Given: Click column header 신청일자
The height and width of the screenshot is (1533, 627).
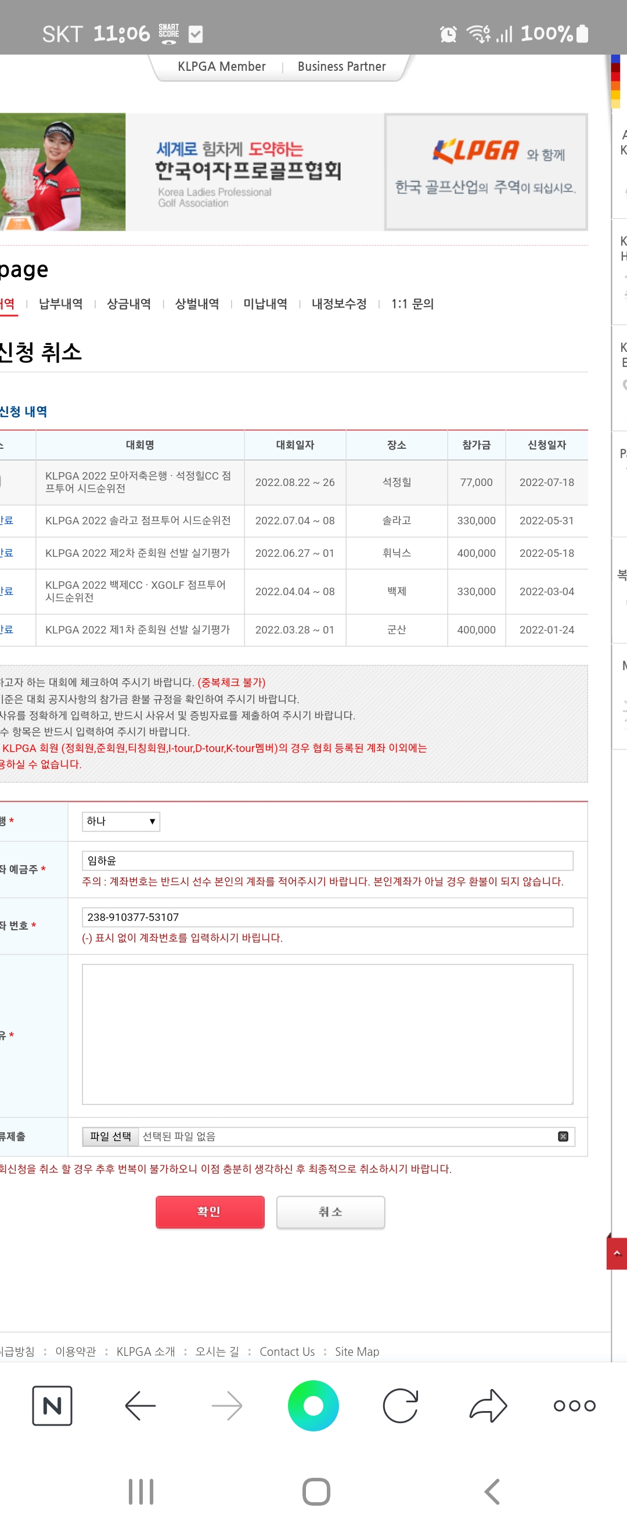Looking at the screenshot, I should (547, 445).
